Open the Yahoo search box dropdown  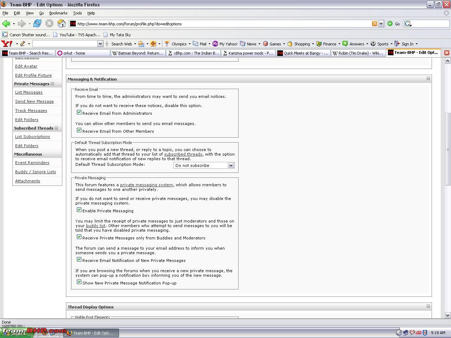click(x=100, y=44)
